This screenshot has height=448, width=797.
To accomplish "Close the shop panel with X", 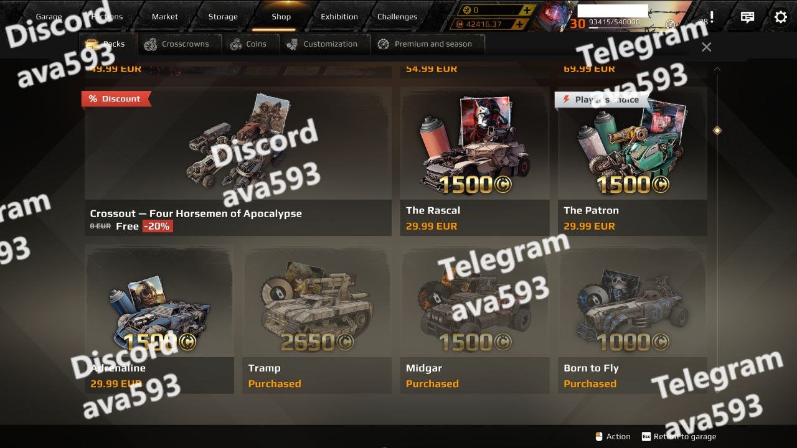I will click(706, 47).
